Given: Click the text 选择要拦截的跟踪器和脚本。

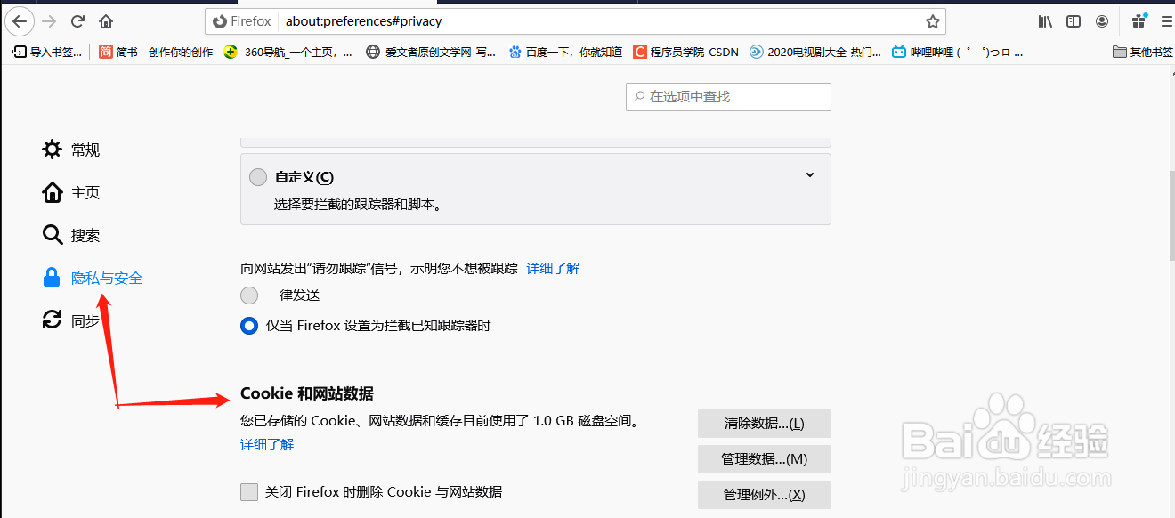Looking at the screenshot, I should click(x=357, y=204).
